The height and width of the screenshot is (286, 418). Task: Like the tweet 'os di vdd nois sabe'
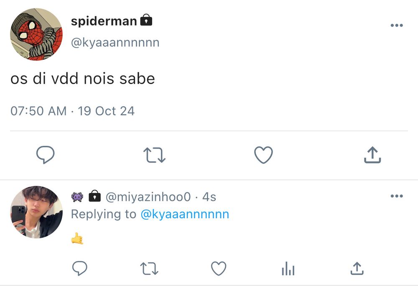click(x=263, y=155)
